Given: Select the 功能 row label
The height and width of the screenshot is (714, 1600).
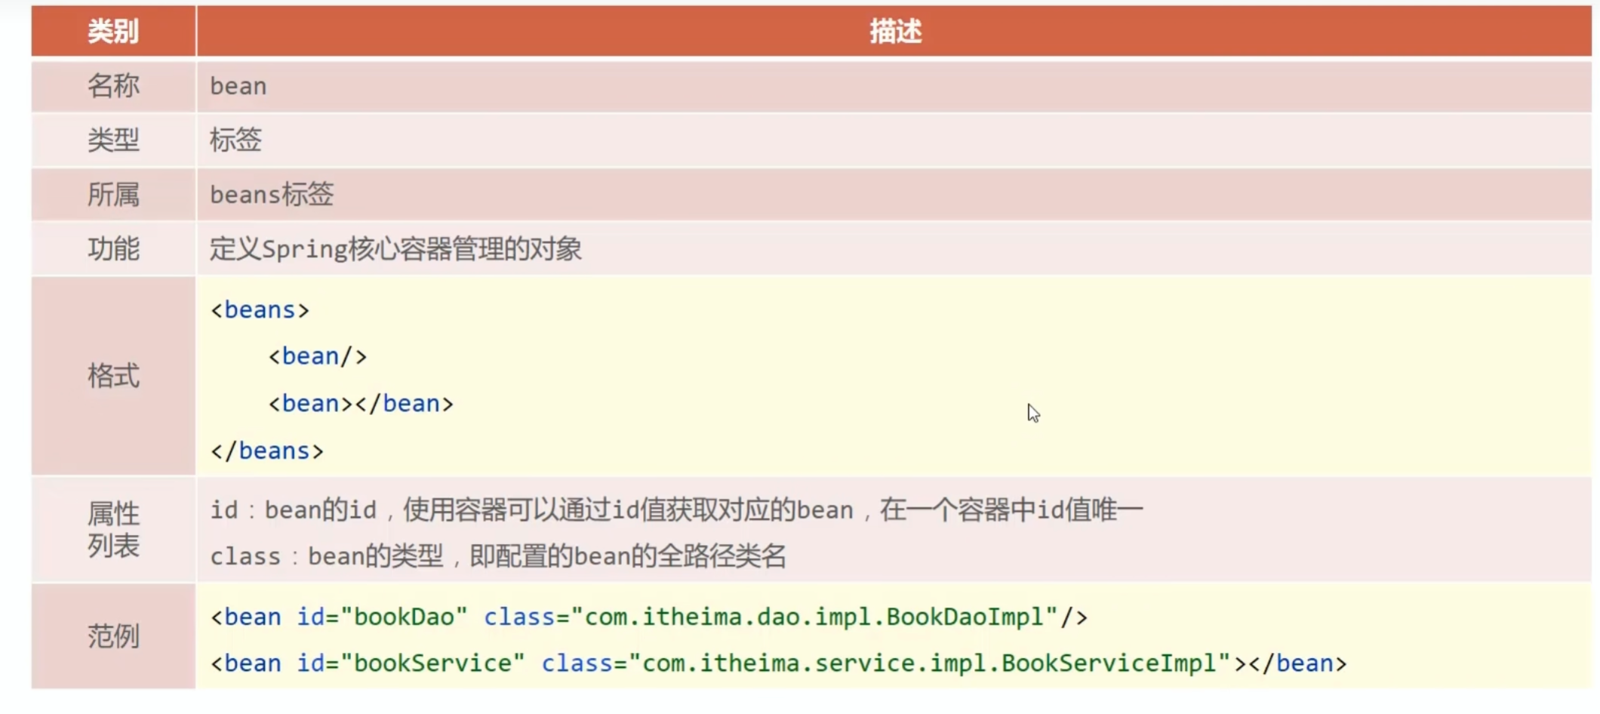Looking at the screenshot, I should coord(113,249).
